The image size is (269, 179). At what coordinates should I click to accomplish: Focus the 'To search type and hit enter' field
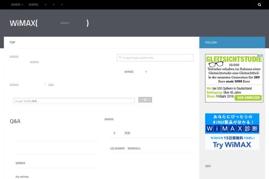point(155,58)
